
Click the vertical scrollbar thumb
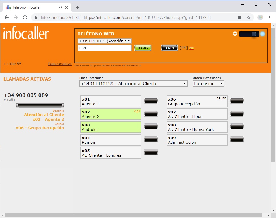(x=273, y=95)
